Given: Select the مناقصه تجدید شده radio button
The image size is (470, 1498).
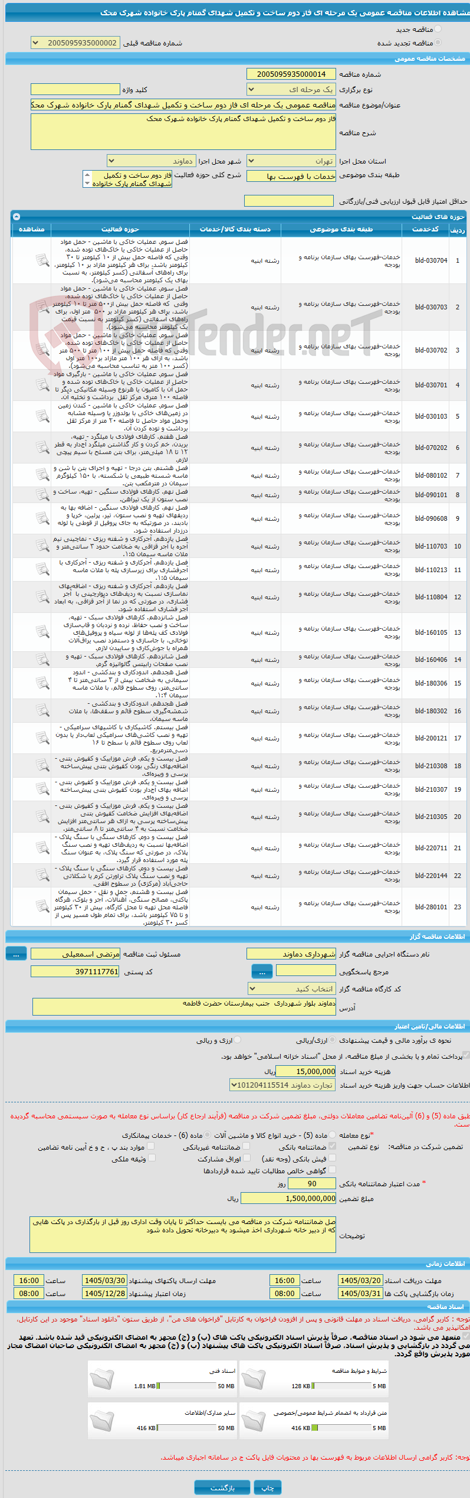Looking at the screenshot, I should (x=438, y=43).
